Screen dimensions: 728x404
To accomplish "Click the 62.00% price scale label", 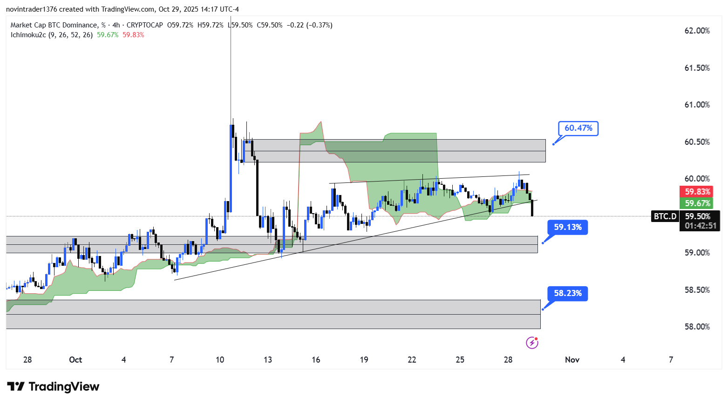I will 697,31.
